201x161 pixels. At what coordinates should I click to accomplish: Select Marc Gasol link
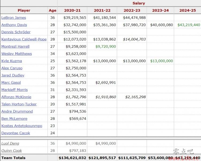[11, 82]
